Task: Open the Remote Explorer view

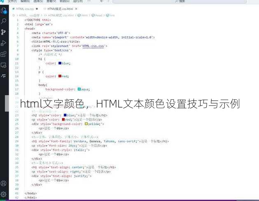Action: [x=3, y=65]
